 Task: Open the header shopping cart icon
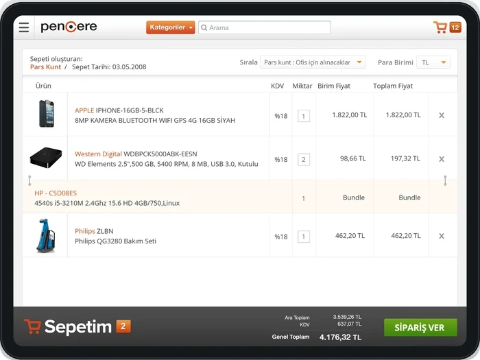[440, 27]
